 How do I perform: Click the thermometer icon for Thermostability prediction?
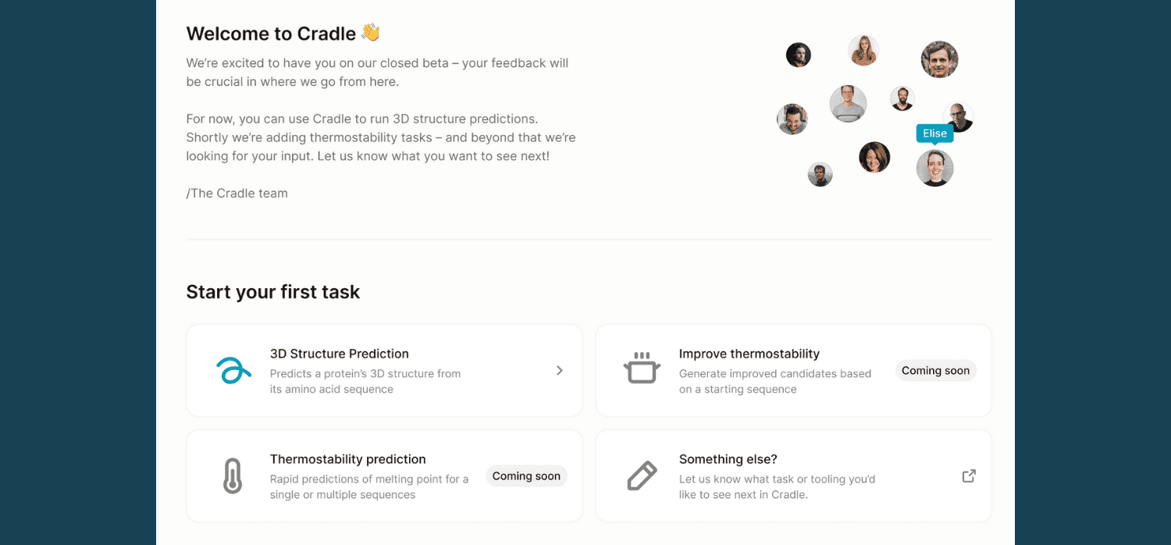[x=232, y=476]
